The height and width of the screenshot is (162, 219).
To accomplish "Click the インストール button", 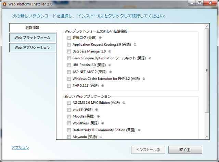I will click(x=148, y=150).
